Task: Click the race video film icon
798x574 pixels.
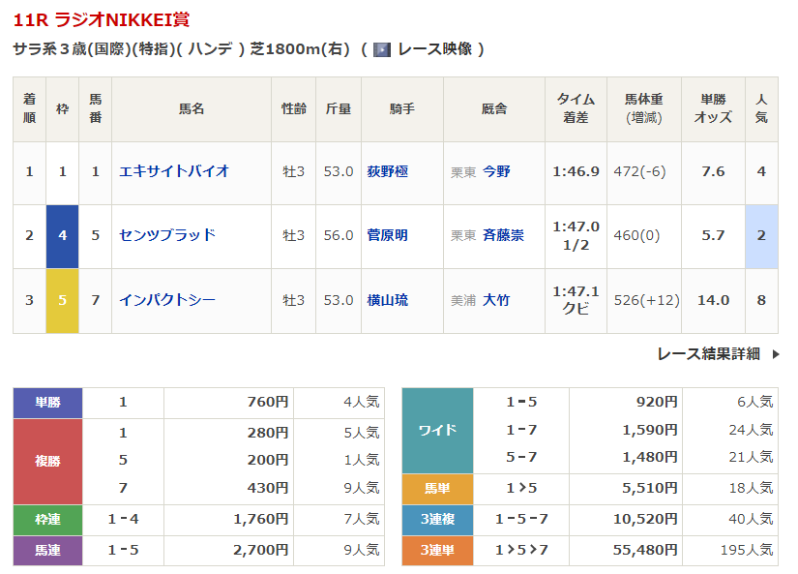Action: [382, 49]
